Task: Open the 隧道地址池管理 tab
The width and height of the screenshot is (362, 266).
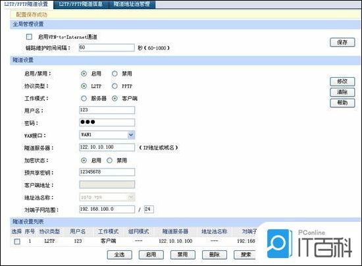Action: [x=132, y=4]
